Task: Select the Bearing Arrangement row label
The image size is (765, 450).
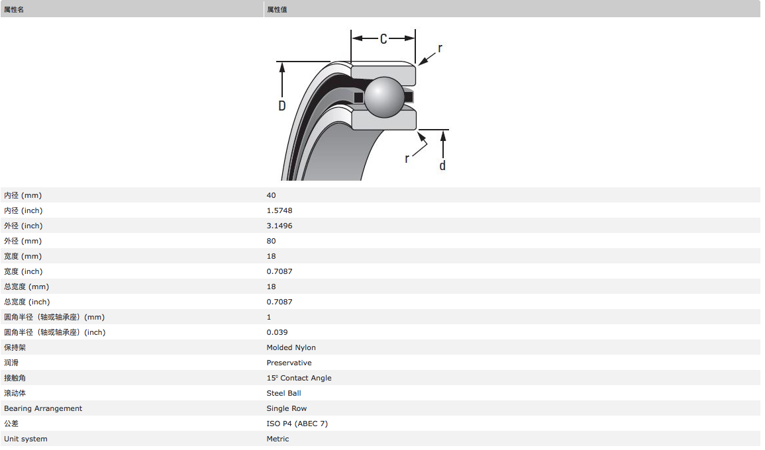Action: coord(43,408)
